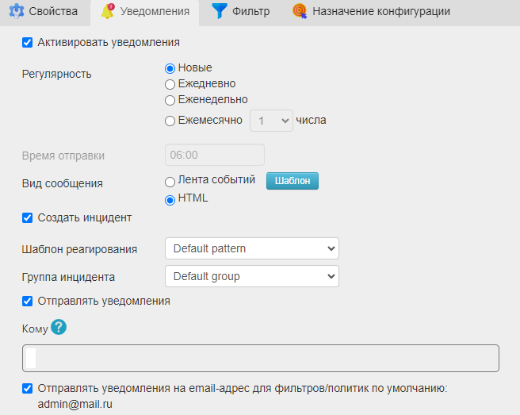This screenshot has height=415, width=520.
Task: Open the help question icon next to Кому
Action: click(59, 328)
